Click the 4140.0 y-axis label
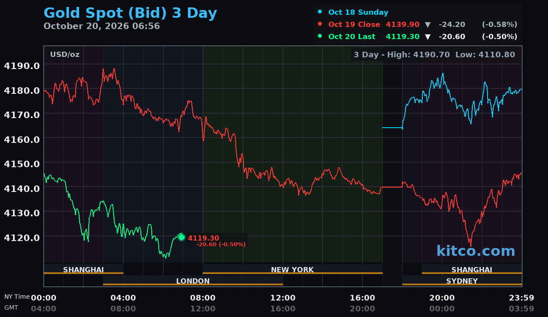Image resolution: width=548 pixels, height=317 pixels. 22,188
